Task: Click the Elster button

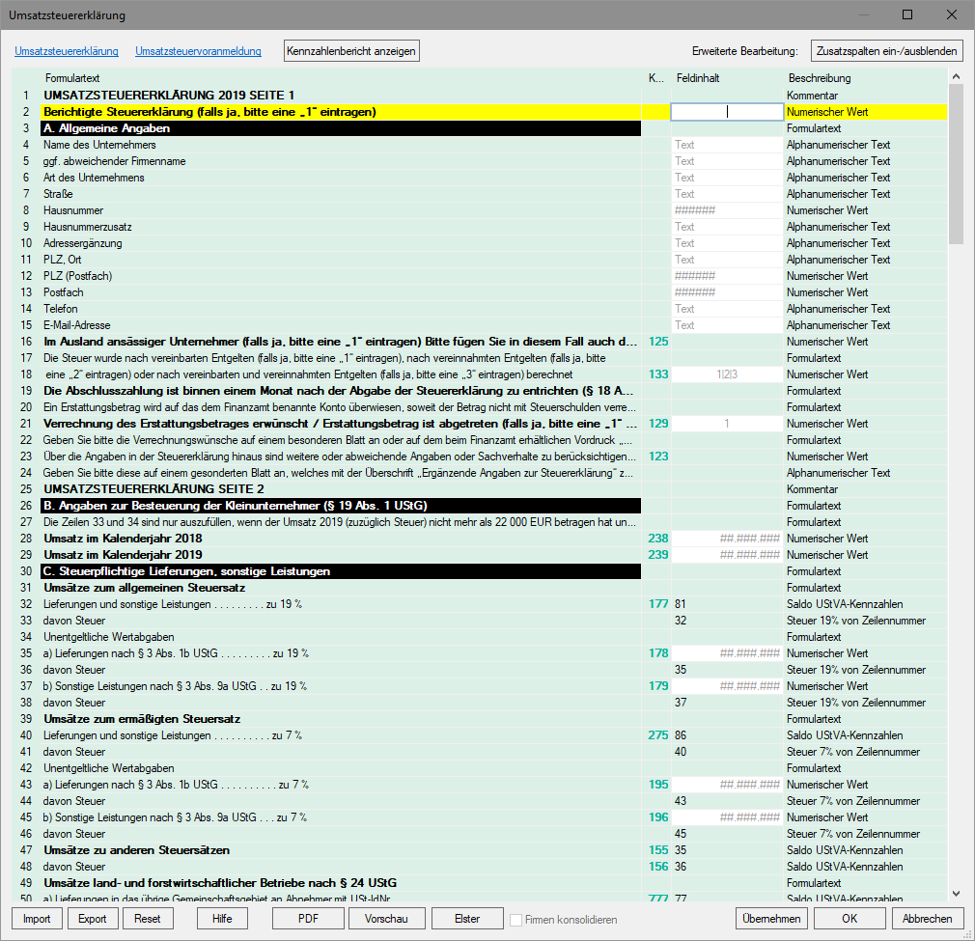Action: (x=467, y=919)
